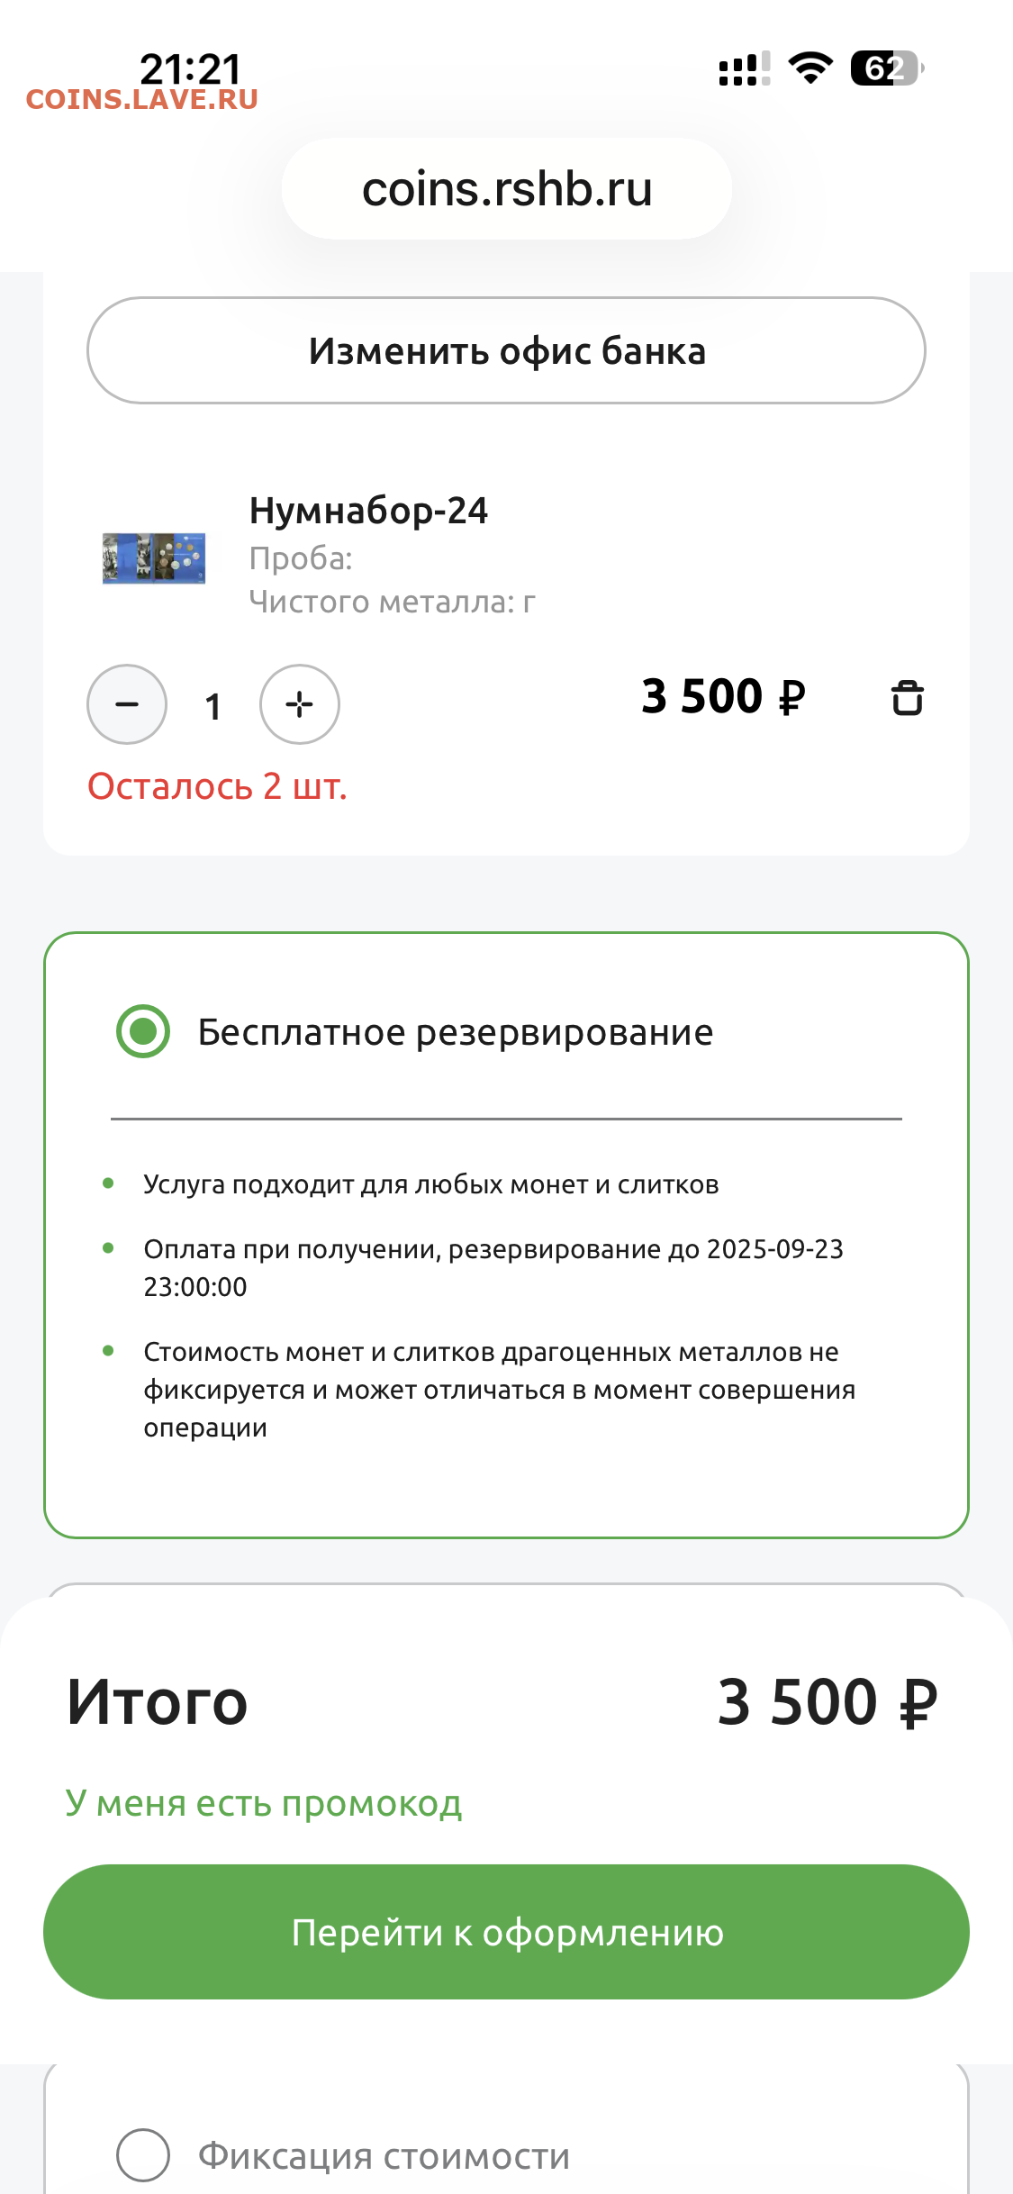The image size is (1013, 2194).
Task: Tap the 21:21 clock in status bar
Action: 190,68
